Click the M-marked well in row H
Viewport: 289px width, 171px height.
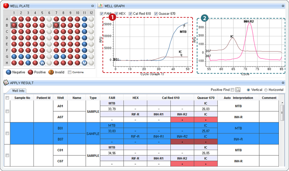pos(84,63)
